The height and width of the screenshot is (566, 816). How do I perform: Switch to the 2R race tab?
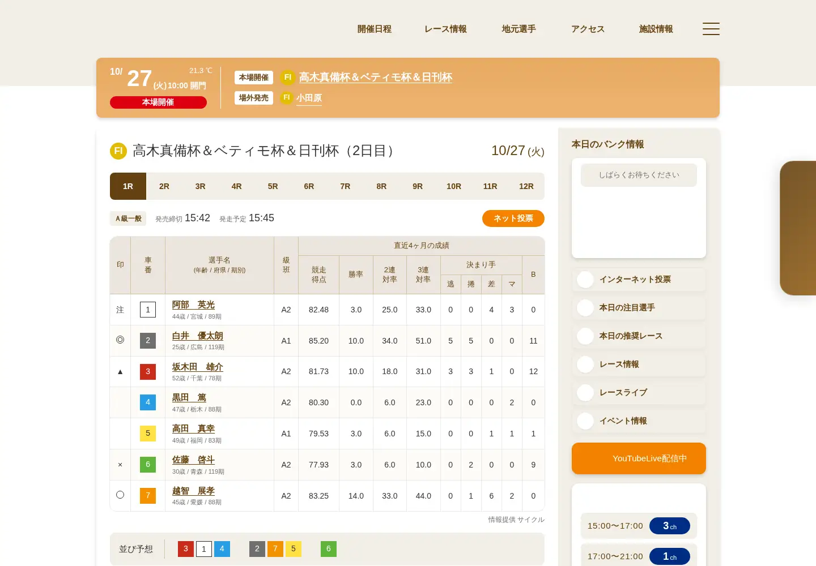coord(164,186)
